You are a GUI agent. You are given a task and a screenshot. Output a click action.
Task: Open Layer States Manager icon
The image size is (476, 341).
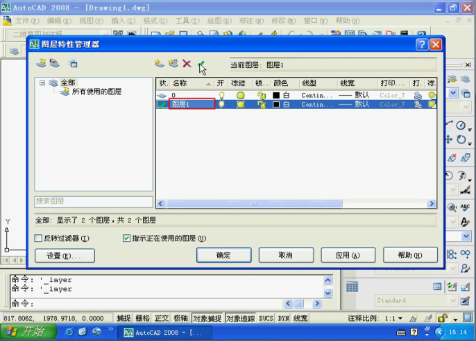pyautogui.click(x=73, y=63)
